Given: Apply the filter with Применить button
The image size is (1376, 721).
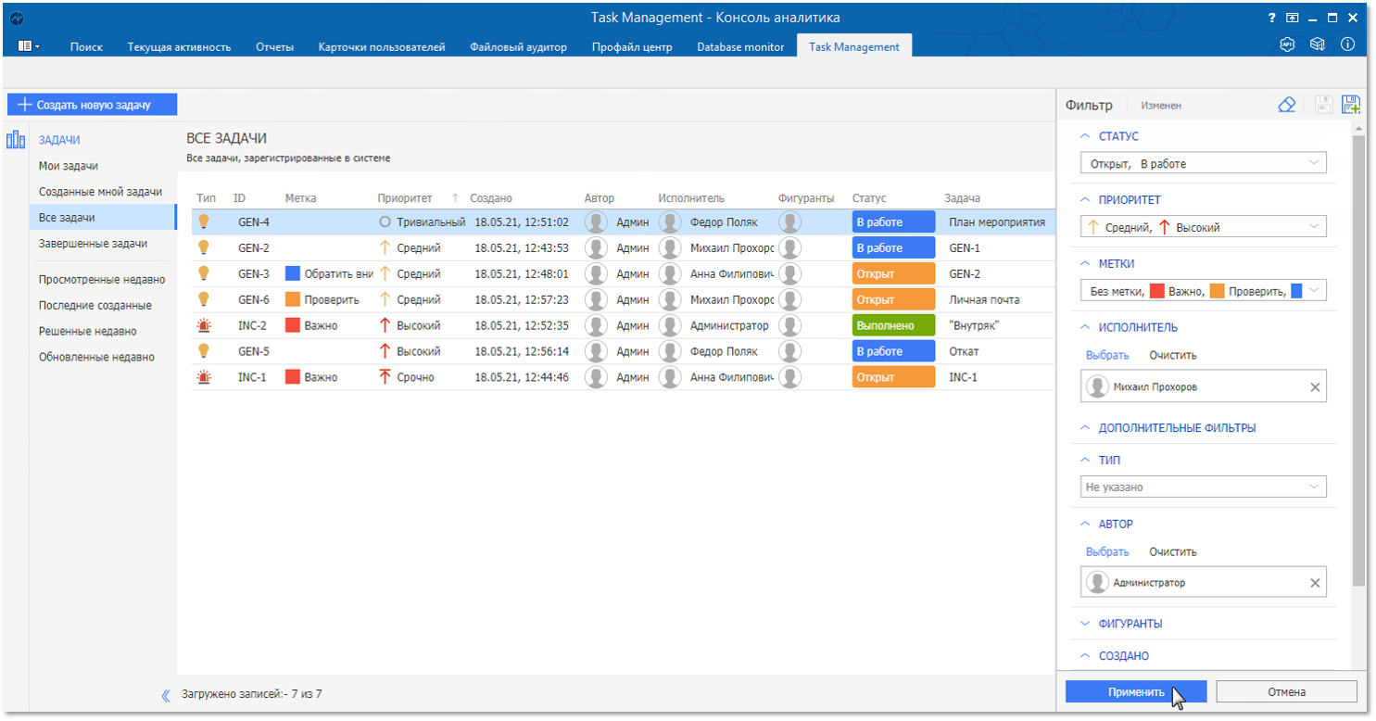Looking at the screenshot, I should 1136,692.
